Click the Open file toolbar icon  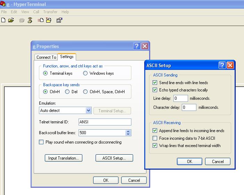[11, 20]
